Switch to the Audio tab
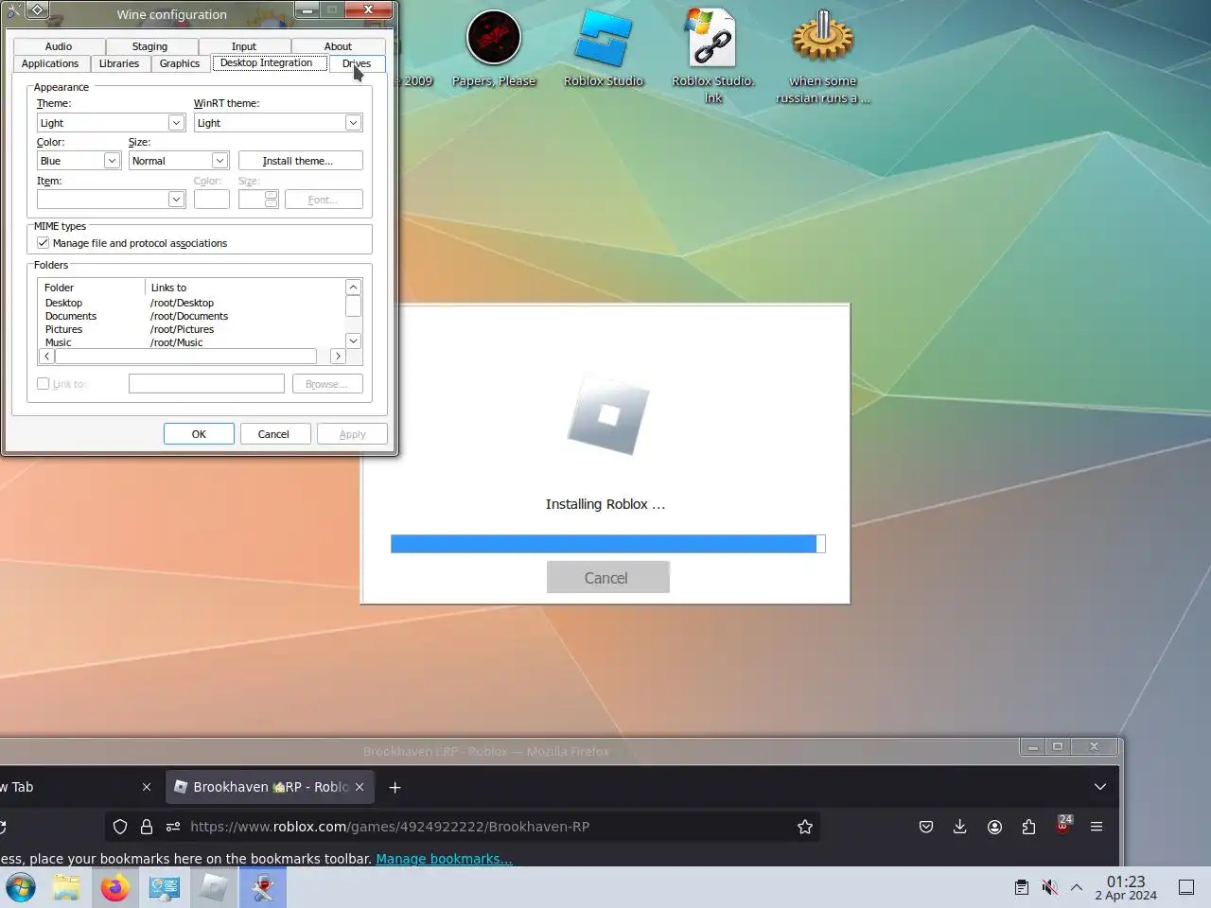 pyautogui.click(x=59, y=46)
